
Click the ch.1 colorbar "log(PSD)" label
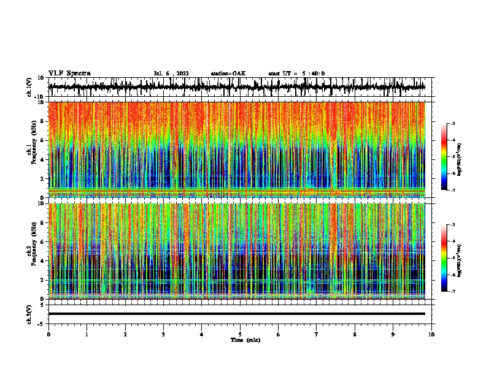click(x=460, y=159)
